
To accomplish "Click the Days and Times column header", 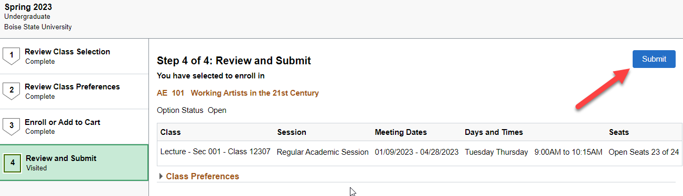I will pyautogui.click(x=494, y=132).
